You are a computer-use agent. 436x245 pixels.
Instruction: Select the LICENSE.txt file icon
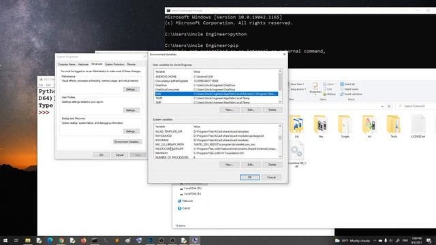[418, 127]
